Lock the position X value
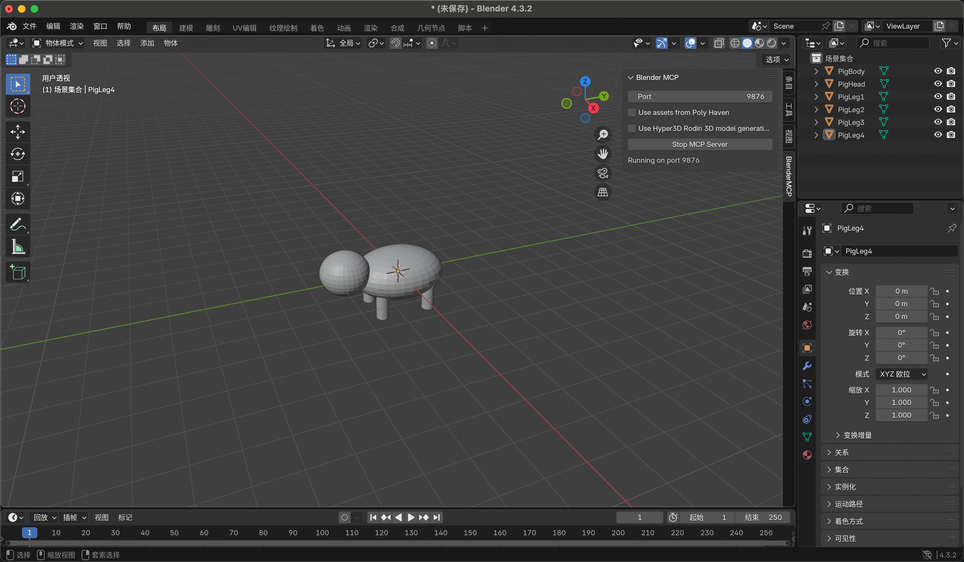The image size is (964, 562). (935, 291)
